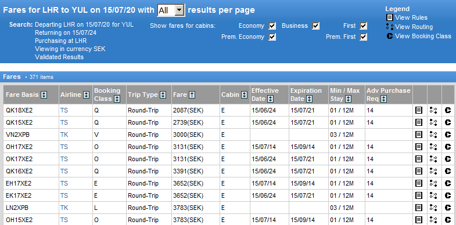Image resolution: width=456 pixels, height=225 pixels.
Task: View booking class for fare OH15XE2
Action: (447, 220)
